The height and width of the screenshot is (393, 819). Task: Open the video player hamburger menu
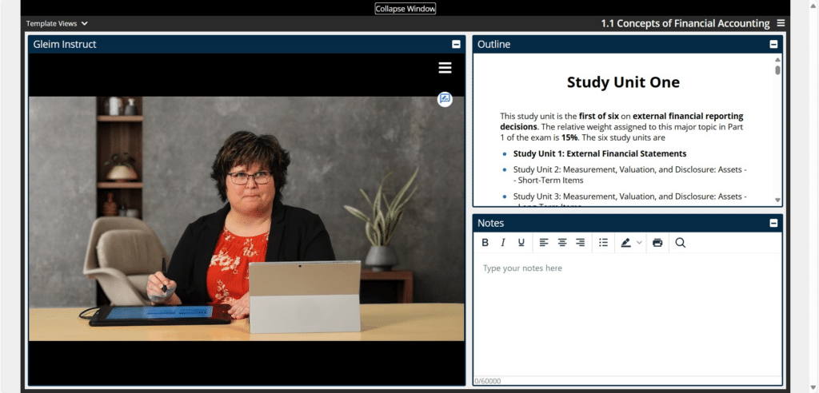point(445,68)
